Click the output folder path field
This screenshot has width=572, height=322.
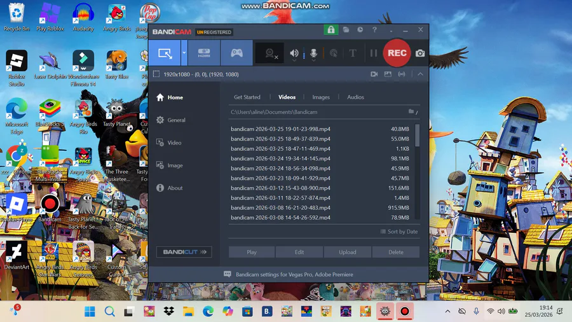(x=317, y=112)
